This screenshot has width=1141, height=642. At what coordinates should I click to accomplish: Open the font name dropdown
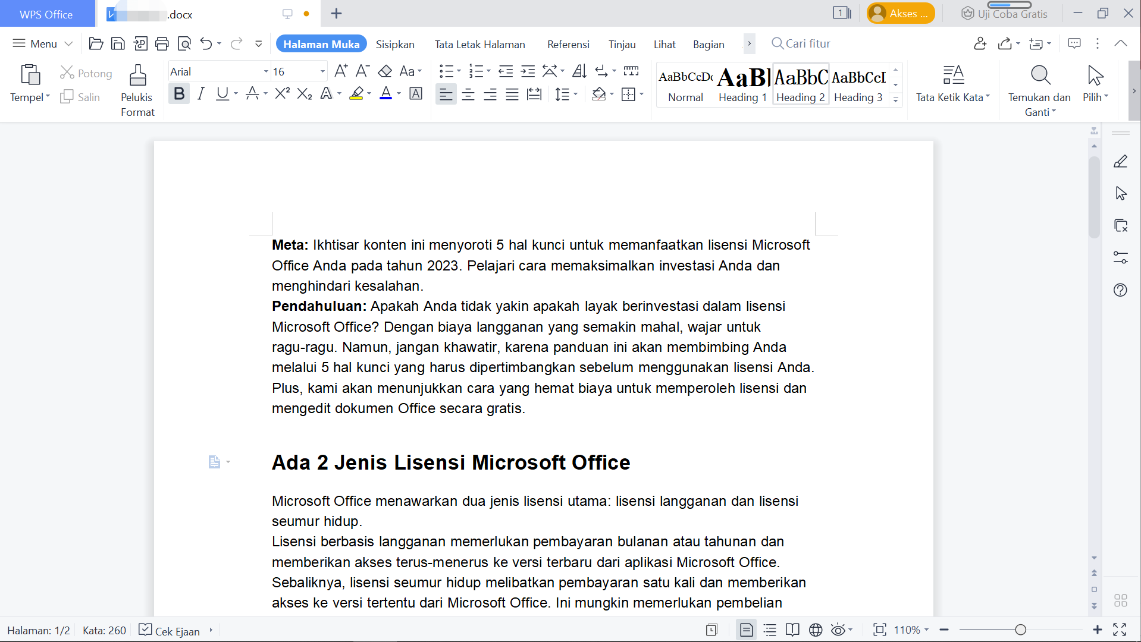coord(266,71)
